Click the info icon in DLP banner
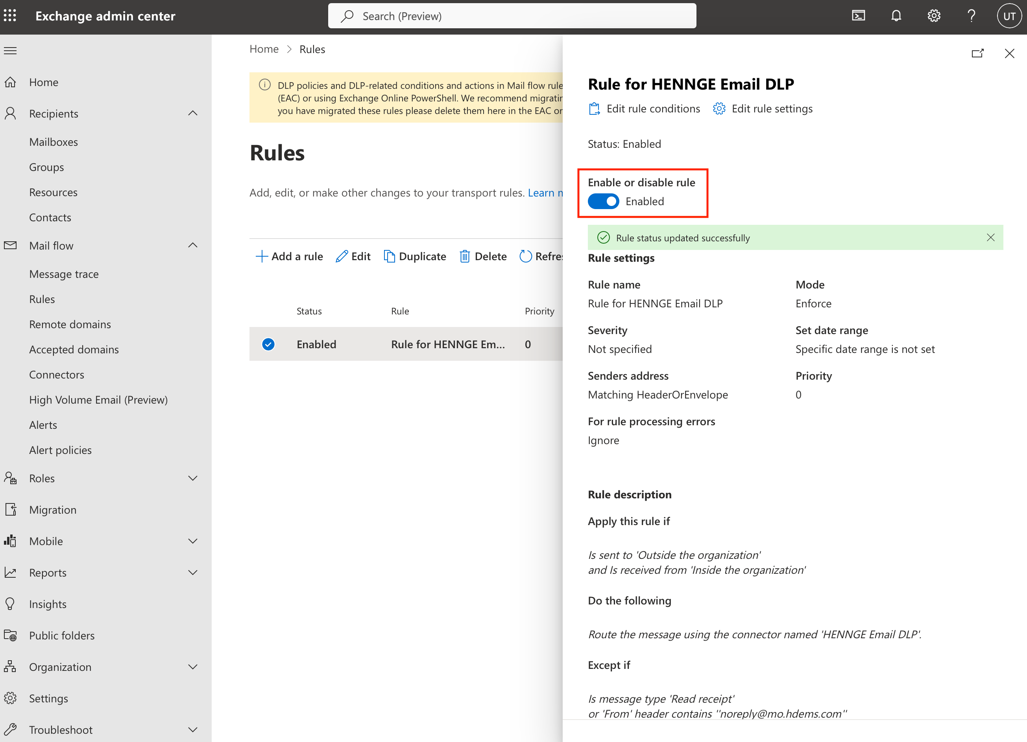The height and width of the screenshot is (742, 1027). 265,85
